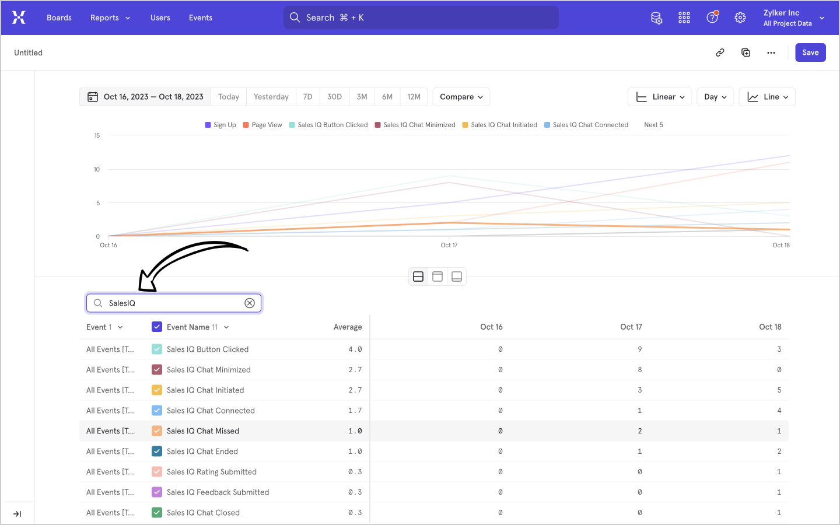Image resolution: width=840 pixels, height=525 pixels.
Task: Save the report
Action: click(x=810, y=52)
